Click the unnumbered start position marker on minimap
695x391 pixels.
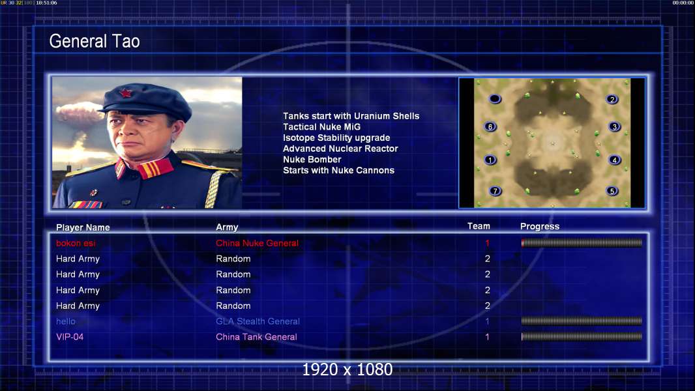pos(495,99)
